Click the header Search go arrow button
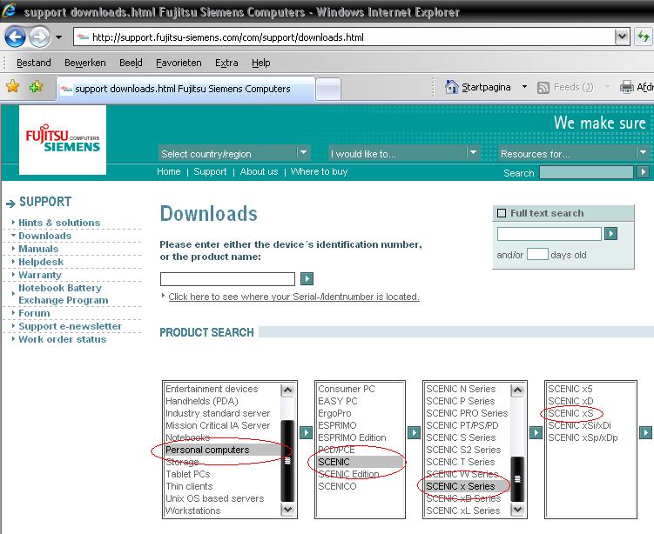Viewport: 654px width, 534px height. [644, 172]
